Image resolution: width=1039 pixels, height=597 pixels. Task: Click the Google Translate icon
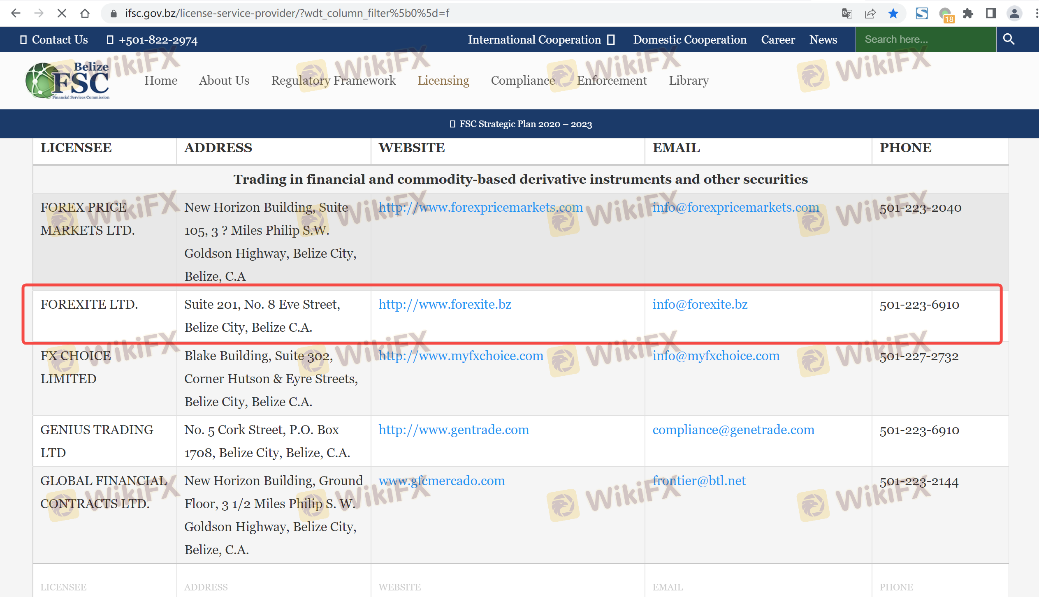(847, 14)
